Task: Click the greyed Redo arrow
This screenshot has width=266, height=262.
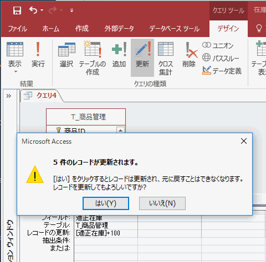Action: pyautogui.click(x=53, y=11)
